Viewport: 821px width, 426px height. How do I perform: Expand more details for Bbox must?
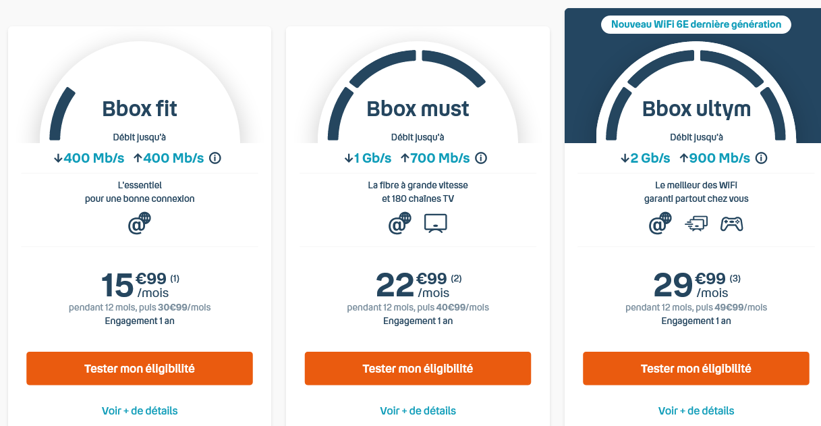418,410
